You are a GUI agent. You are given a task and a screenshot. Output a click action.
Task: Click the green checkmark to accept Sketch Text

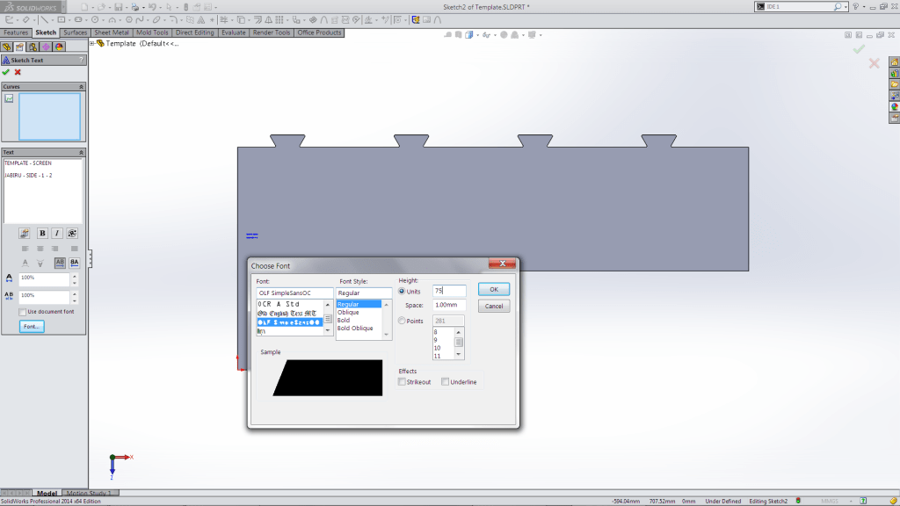coord(6,72)
